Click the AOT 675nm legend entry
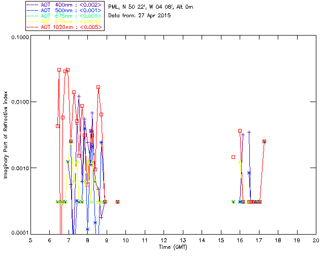 pos(64,16)
